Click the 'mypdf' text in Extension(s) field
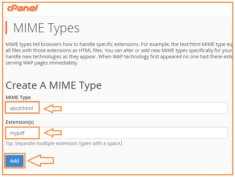Viewport: 235px width, 177px height. 17,133
